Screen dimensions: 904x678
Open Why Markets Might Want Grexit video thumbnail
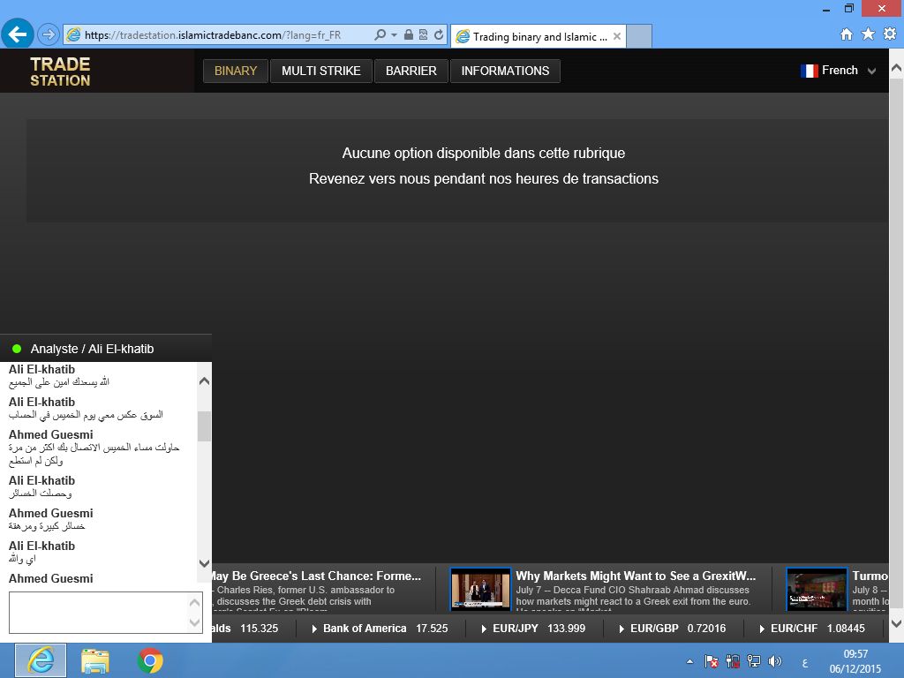480,589
